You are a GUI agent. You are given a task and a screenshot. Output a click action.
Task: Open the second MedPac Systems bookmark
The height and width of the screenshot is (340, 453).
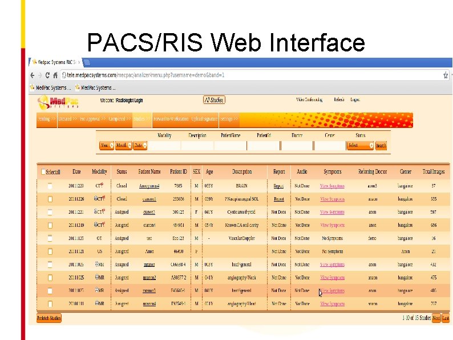point(95,87)
